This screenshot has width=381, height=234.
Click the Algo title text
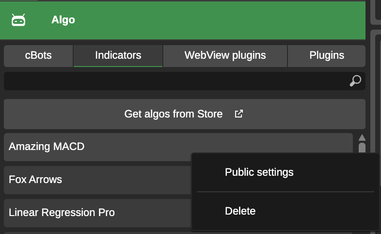pyautogui.click(x=63, y=20)
